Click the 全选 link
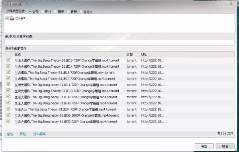The height and width of the screenshot is (152, 239). pos(10,134)
